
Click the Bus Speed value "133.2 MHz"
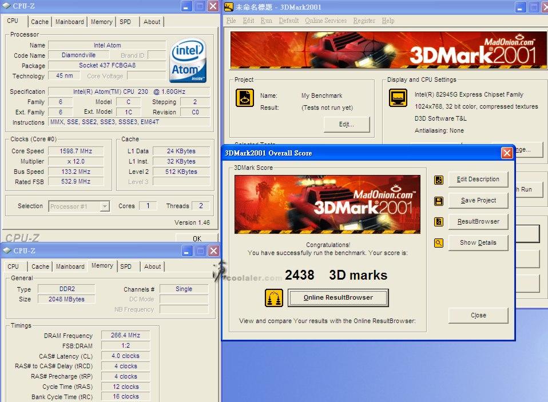(x=76, y=172)
